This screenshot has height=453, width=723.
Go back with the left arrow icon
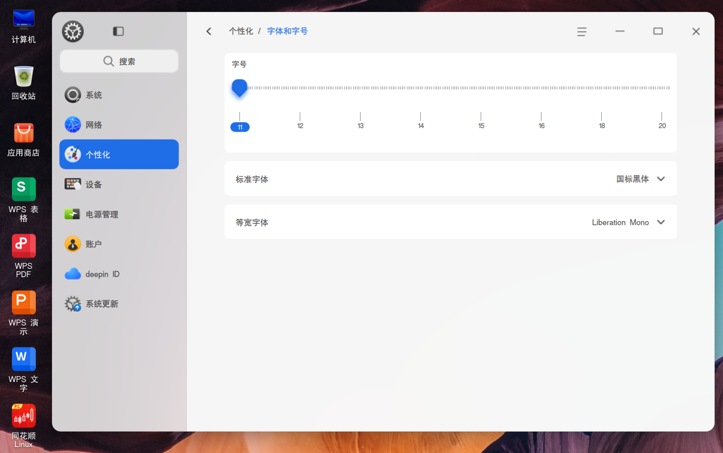209,31
